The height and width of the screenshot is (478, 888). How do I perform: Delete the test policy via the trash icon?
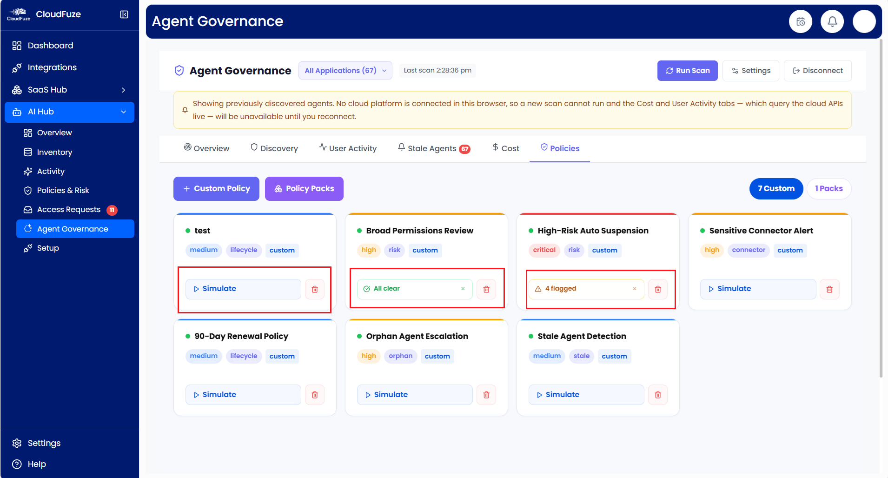315,289
